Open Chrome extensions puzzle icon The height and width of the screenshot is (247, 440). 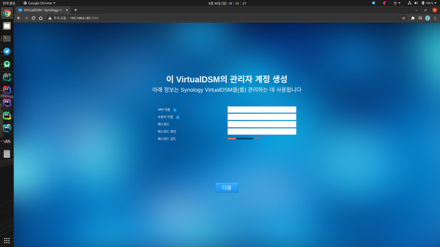[x=413, y=18]
